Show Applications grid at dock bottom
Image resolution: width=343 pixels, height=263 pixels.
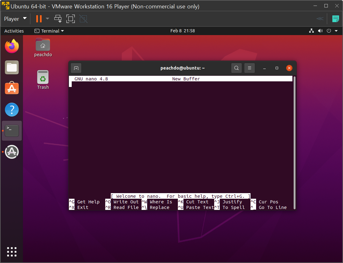click(12, 252)
